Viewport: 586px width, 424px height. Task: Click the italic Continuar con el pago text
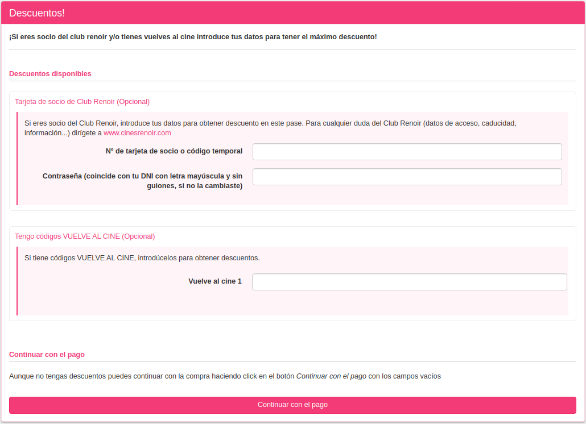(331, 376)
